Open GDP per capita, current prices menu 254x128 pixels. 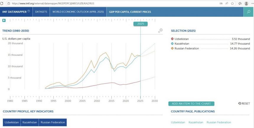click(130, 12)
